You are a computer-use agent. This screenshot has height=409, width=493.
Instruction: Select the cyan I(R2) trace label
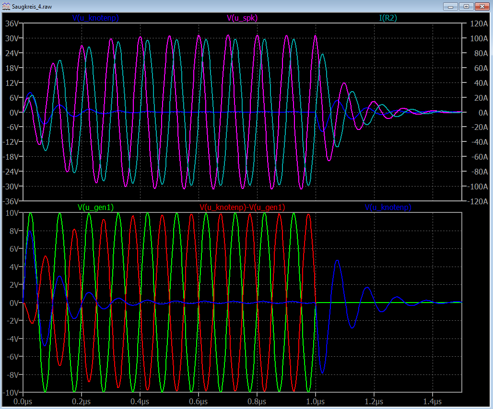(388, 18)
